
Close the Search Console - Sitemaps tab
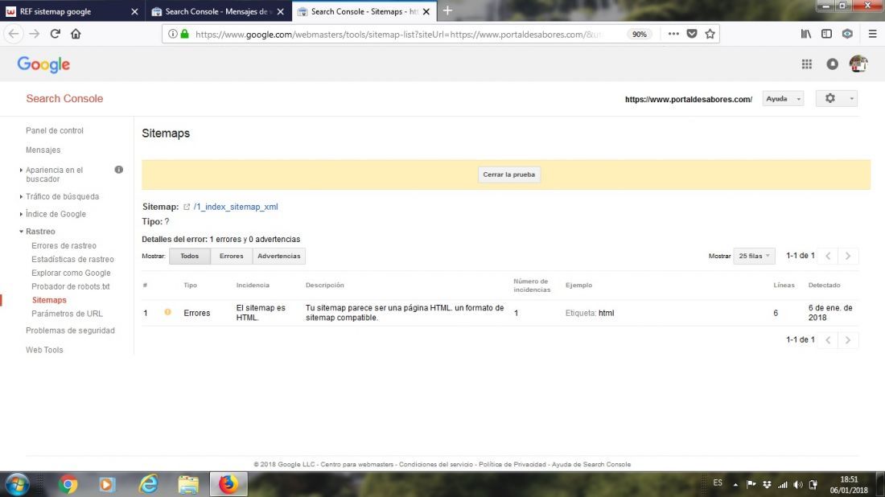point(426,11)
